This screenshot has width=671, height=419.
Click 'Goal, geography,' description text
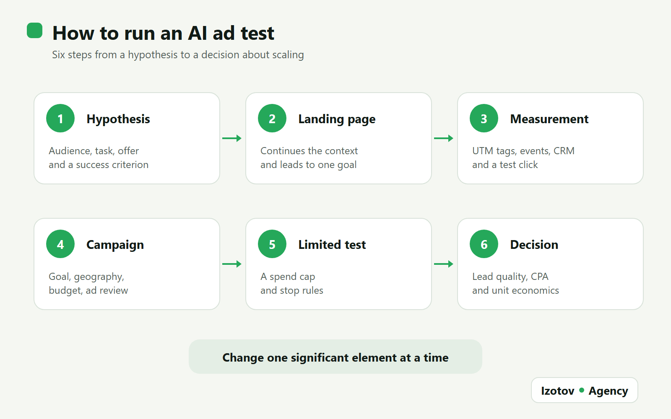click(86, 277)
